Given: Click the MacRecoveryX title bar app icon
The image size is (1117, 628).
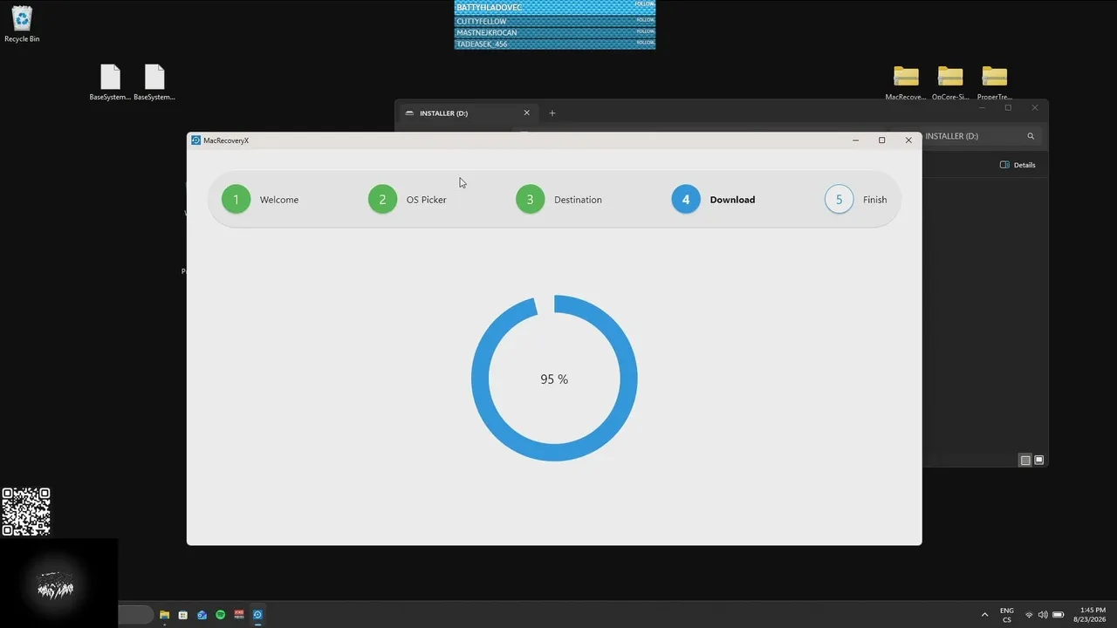Looking at the screenshot, I should [x=196, y=140].
